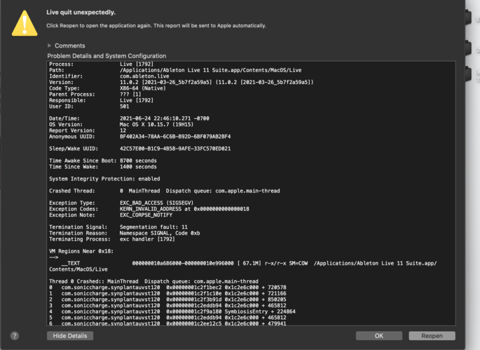Click the Reopen button

(x=432, y=335)
